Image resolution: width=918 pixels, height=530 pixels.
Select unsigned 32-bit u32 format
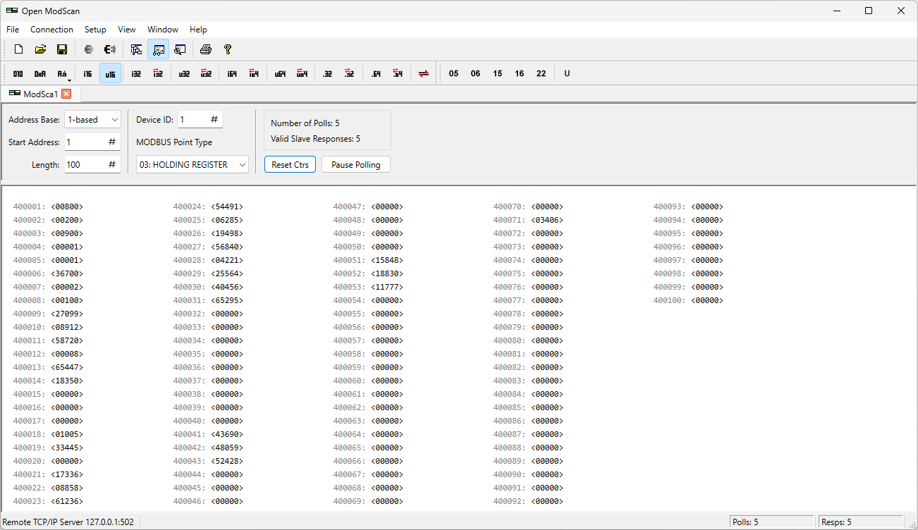[x=184, y=73]
